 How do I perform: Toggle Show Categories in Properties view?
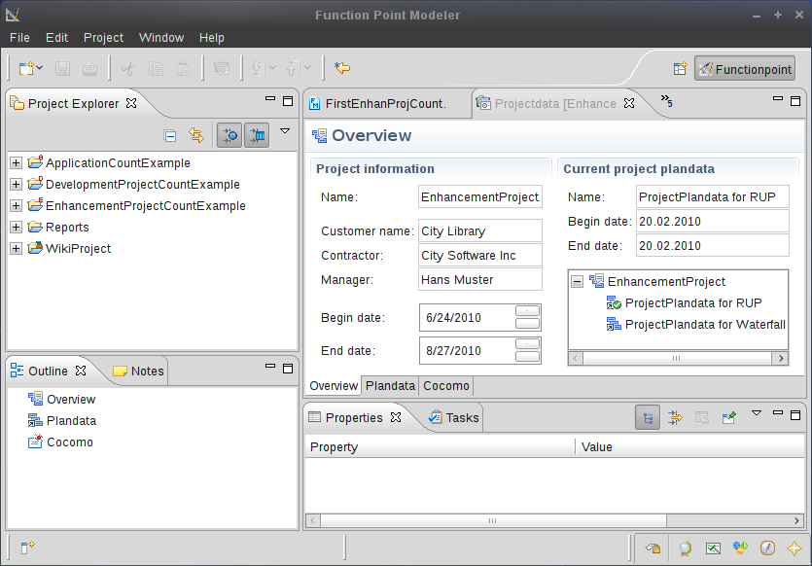648,417
